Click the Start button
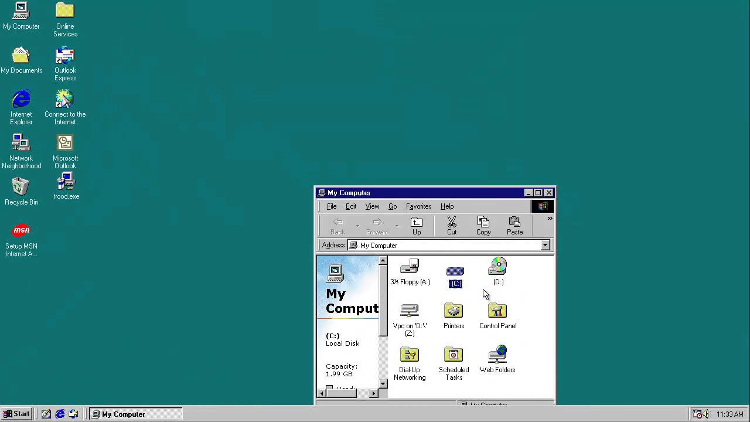The width and height of the screenshot is (750, 422). coord(16,414)
